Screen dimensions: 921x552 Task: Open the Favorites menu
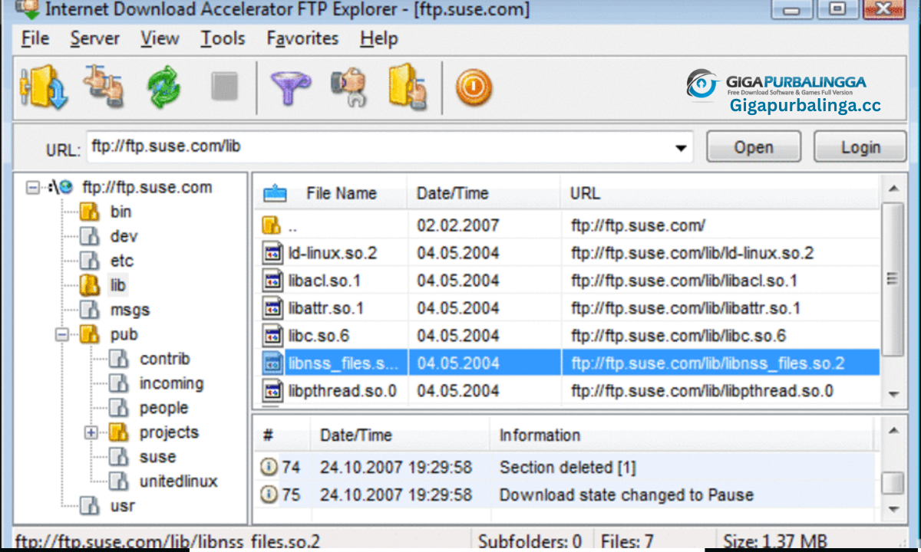(x=302, y=38)
